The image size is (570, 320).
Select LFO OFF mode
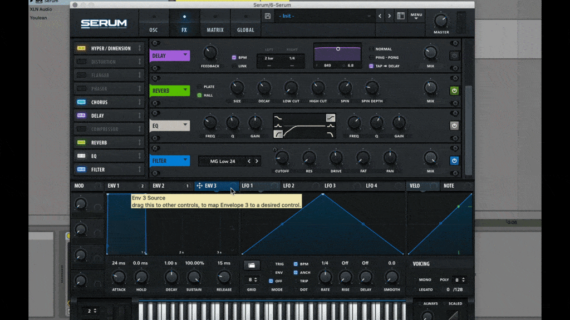coord(271,281)
